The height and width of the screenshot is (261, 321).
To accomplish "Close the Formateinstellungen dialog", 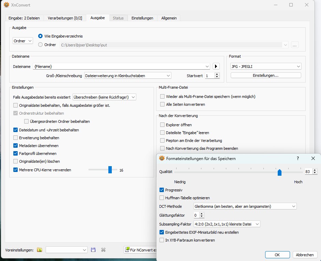I will tap(313, 158).
